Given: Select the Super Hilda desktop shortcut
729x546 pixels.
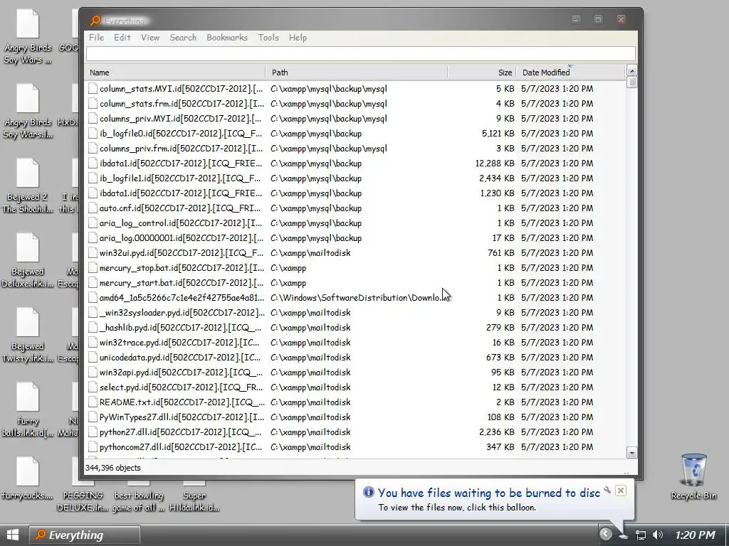Looking at the screenshot, I should [x=194, y=496].
